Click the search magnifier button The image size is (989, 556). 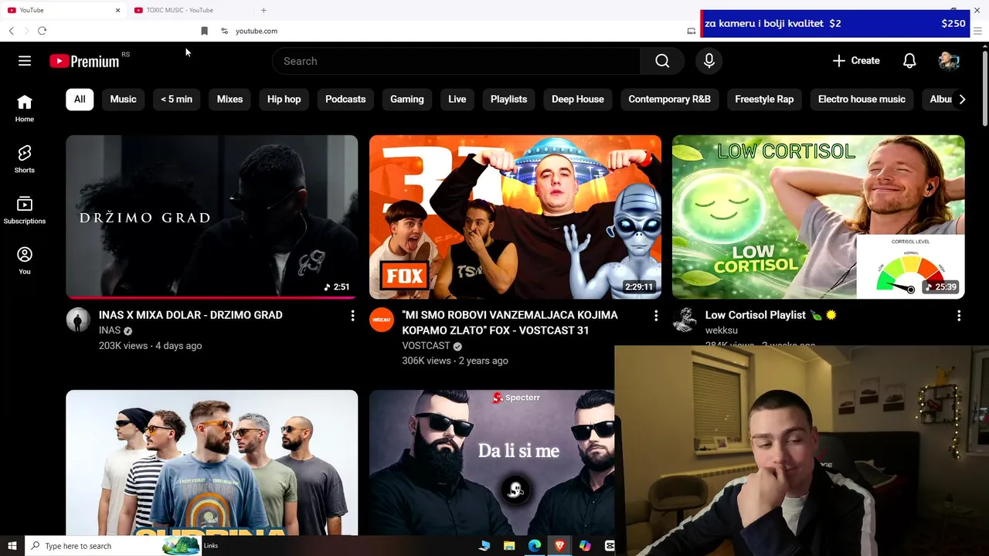tap(662, 61)
